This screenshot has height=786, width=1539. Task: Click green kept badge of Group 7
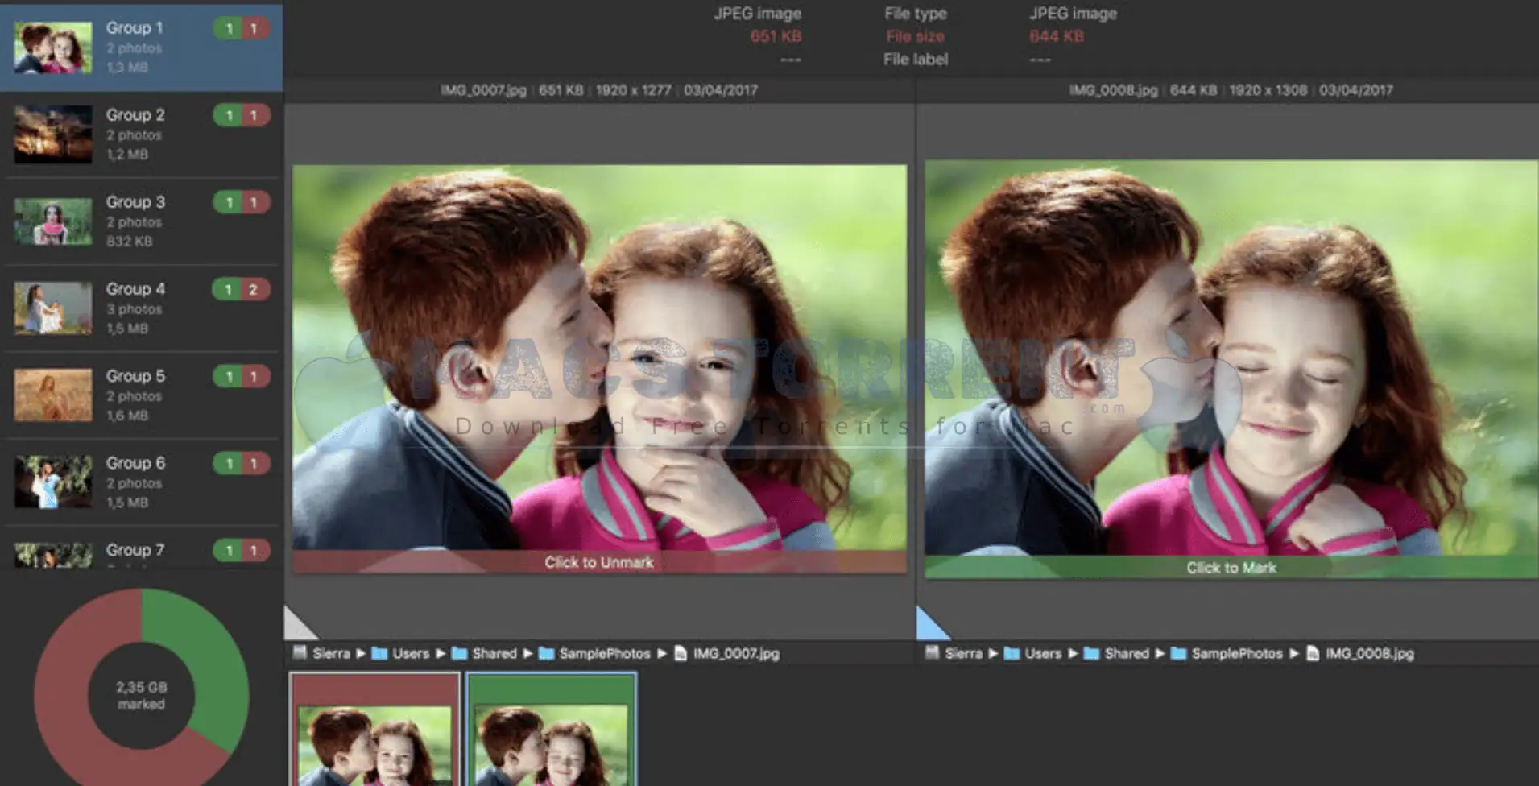tap(228, 550)
